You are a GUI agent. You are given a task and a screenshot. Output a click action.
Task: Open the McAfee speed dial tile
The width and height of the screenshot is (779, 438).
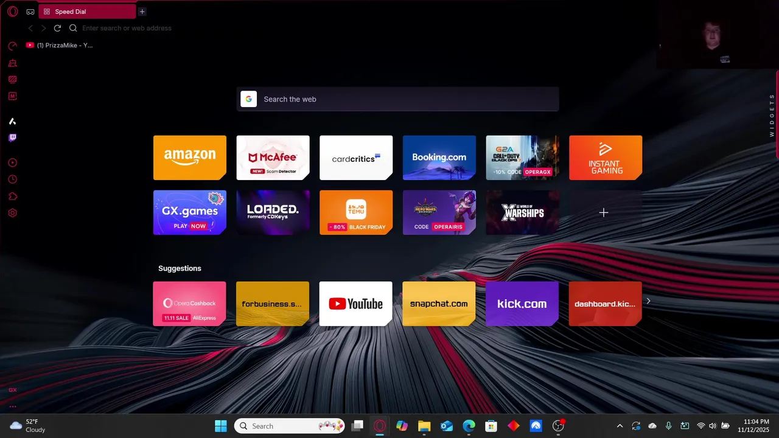pos(273,158)
